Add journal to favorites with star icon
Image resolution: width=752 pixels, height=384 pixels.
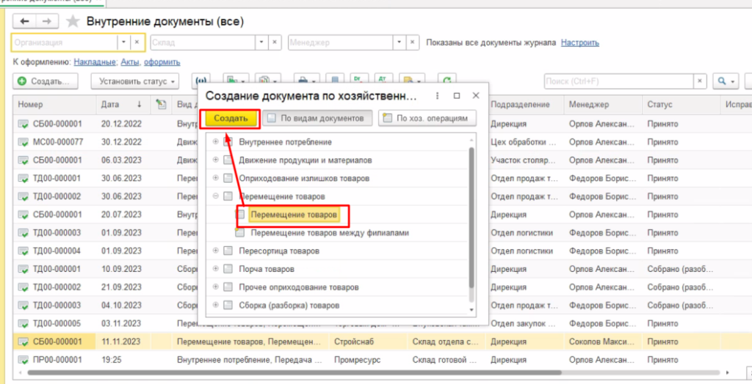coord(73,21)
